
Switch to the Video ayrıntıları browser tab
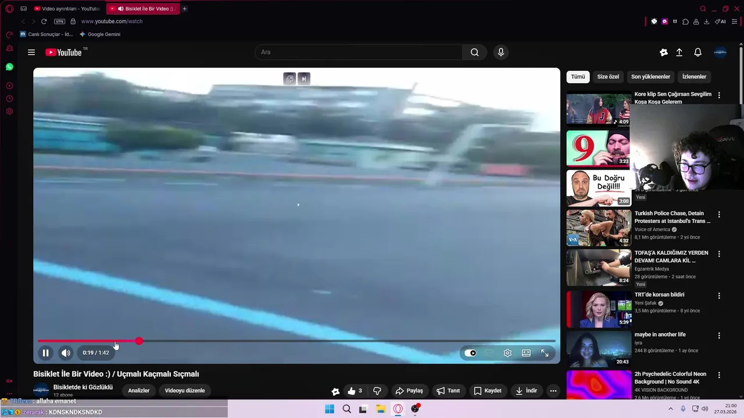tap(67, 9)
